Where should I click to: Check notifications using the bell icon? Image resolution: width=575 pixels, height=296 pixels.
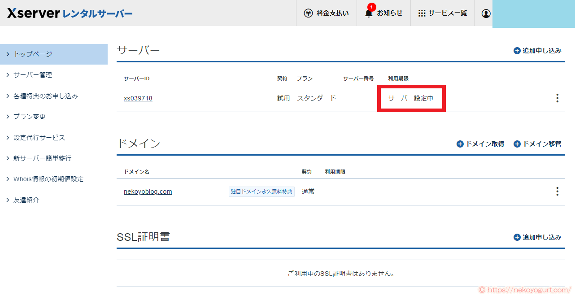[x=369, y=14]
